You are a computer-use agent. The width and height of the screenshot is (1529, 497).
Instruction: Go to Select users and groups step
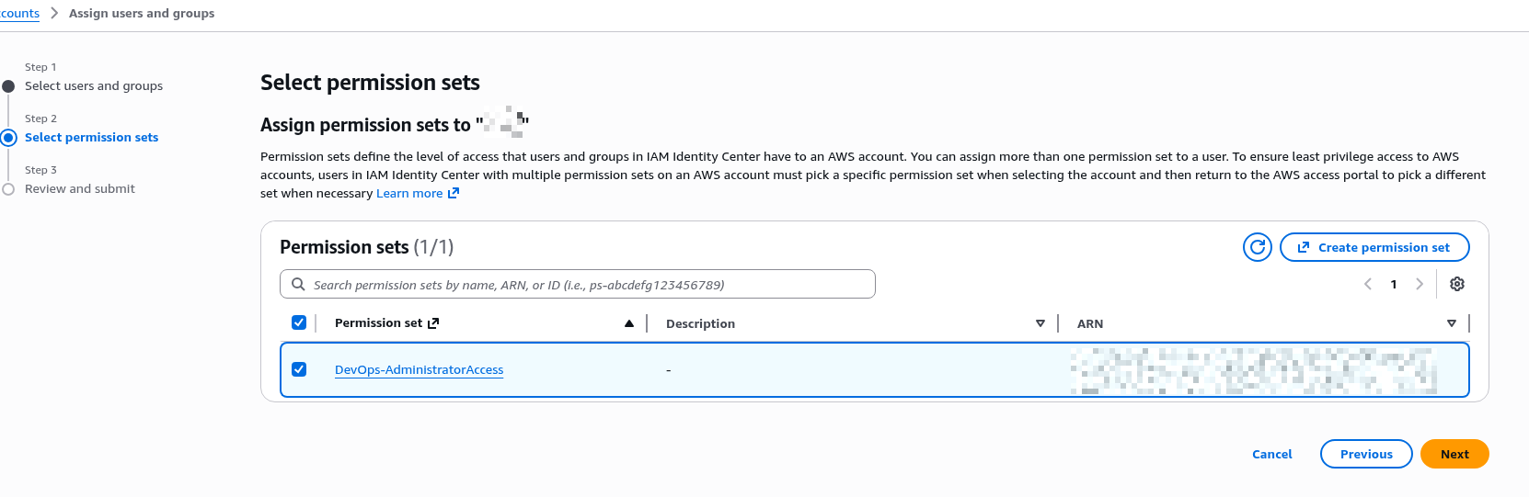pyautogui.click(x=94, y=86)
